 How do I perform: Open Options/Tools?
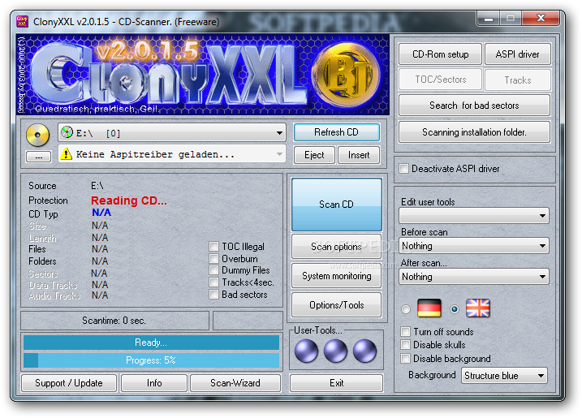pos(337,305)
